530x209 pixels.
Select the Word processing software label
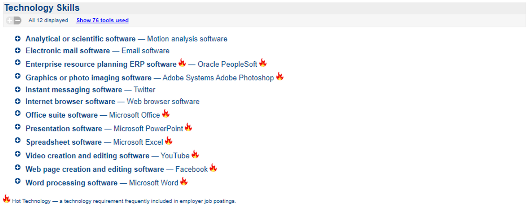click(72, 183)
